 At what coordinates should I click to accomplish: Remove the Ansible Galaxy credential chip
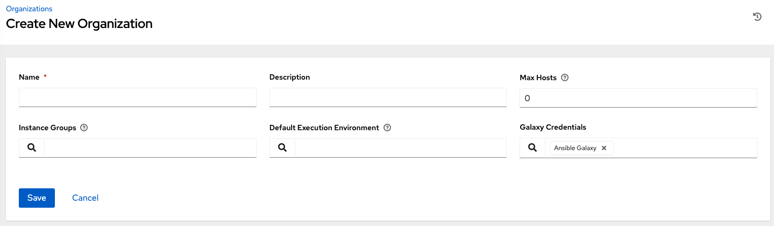(x=604, y=148)
